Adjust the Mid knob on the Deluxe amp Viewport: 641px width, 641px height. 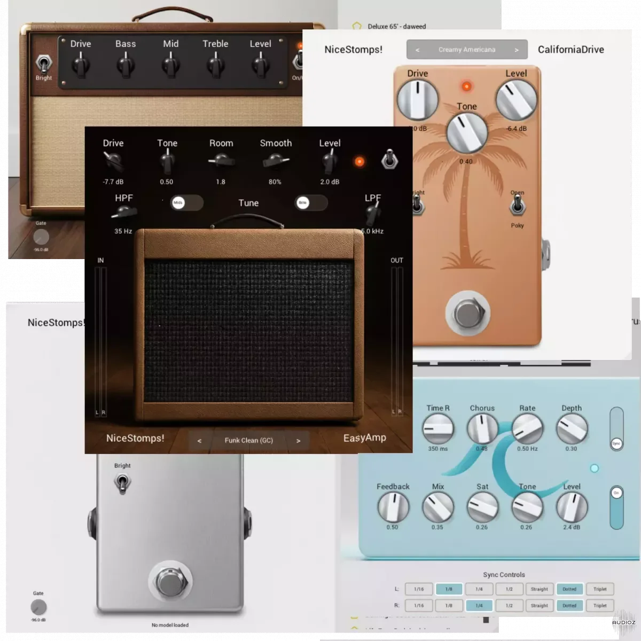point(171,66)
